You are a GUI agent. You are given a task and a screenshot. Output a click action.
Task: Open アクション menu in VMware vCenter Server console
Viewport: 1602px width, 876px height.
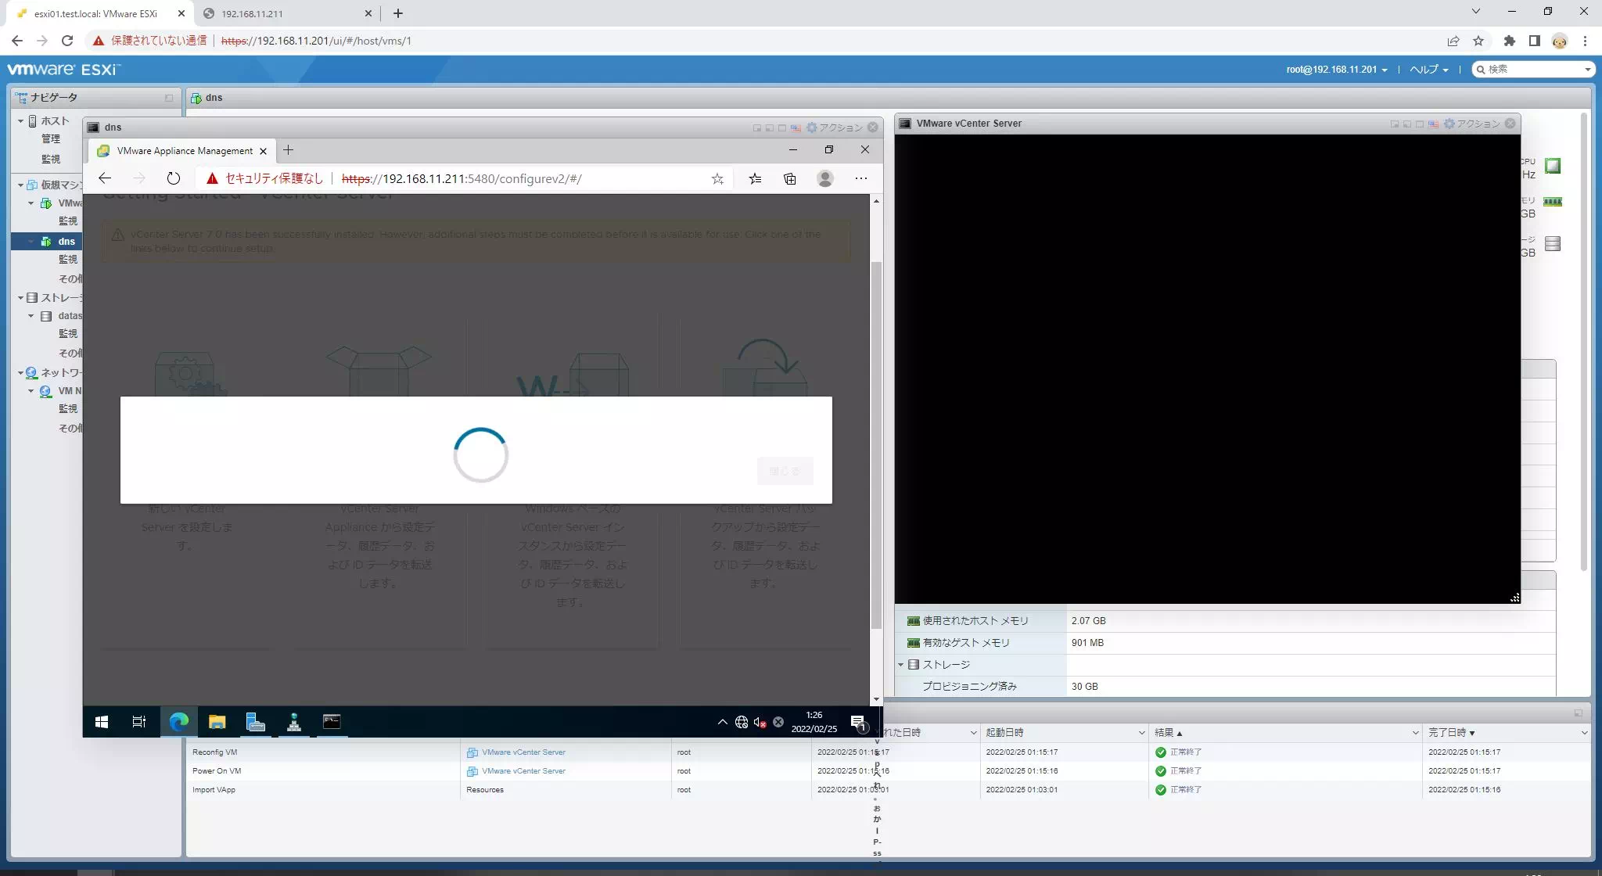1472,124
